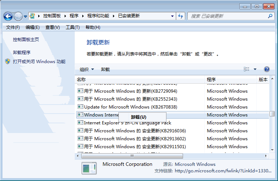The image size is (278, 181).
Task: Choose 卸载(U) in context menu
Action: [142, 117]
